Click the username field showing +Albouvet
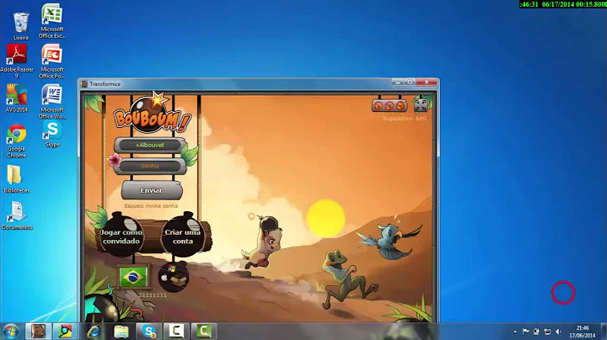Viewport: 607px width, 340px height. [x=150, y=146]
